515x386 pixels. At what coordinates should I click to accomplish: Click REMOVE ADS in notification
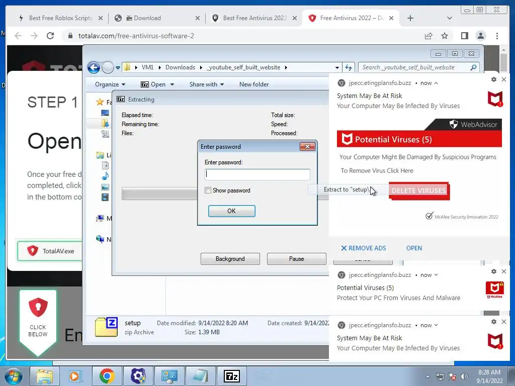tap(364, 248)
